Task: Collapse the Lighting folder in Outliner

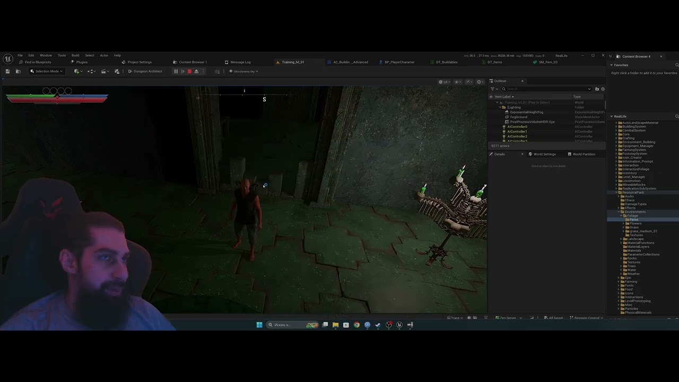Action: [500, 107]
